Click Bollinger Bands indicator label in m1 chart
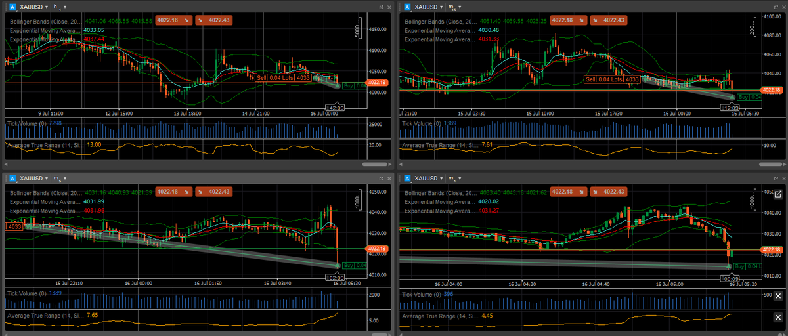 (441, 194)
